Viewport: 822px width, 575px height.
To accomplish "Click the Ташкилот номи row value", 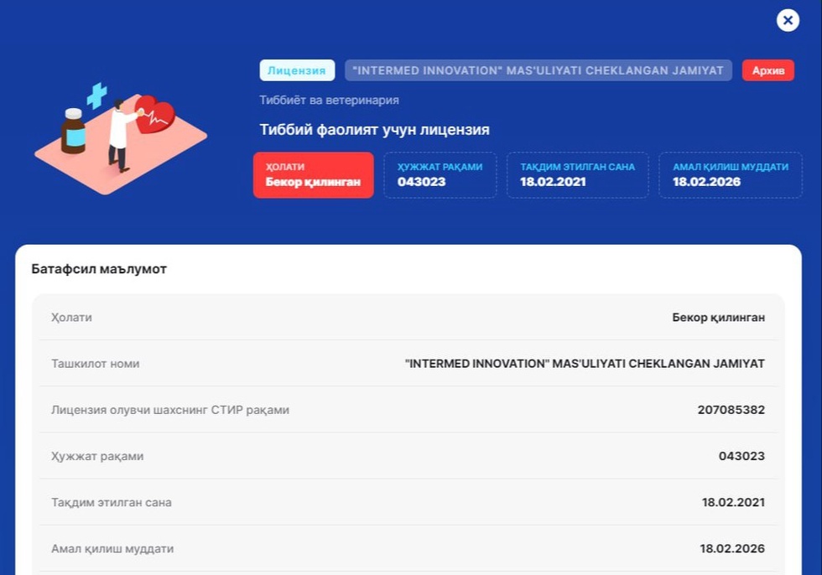I will click(x=584, y=364).
